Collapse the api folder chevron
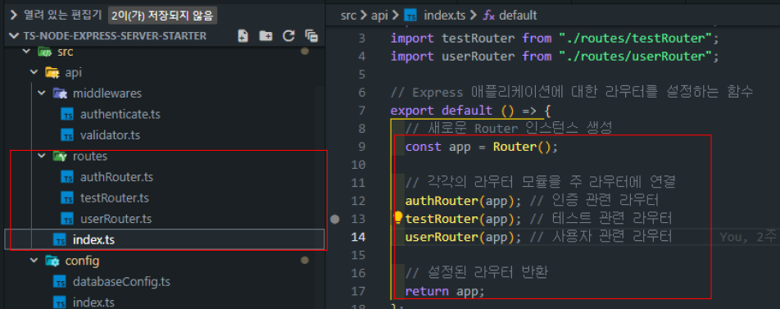Viewport: 780px width, 309px height. coord(34,73)
